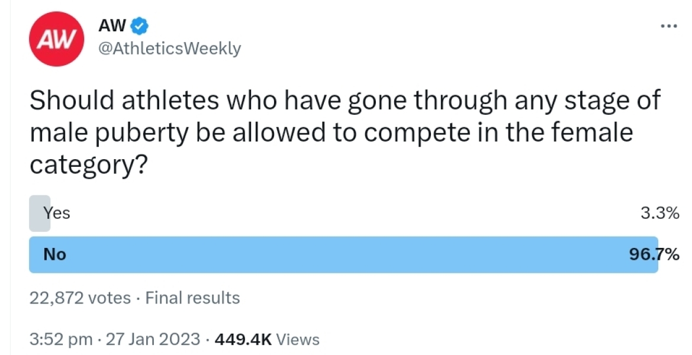The image size is (692, 355).
Task: Click the Yes poll option
Action: click(57, 213)
